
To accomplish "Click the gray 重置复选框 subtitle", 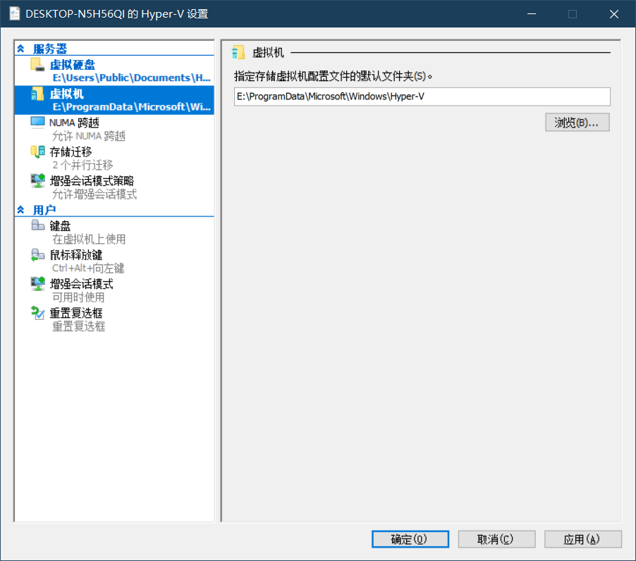I will 79,327.
